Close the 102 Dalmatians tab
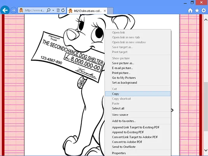Screen dimensions: 208x156 [x=105, y=11]
